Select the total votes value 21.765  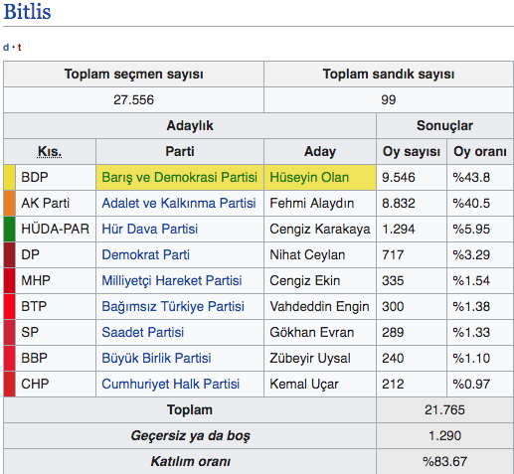point(444,409)
